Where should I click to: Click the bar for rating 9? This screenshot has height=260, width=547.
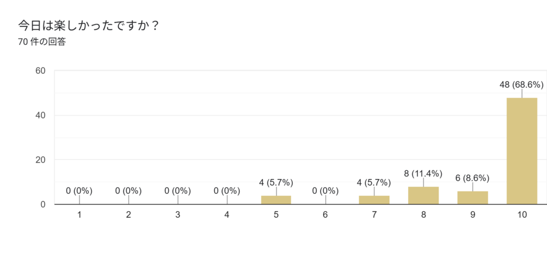[472, 197]
